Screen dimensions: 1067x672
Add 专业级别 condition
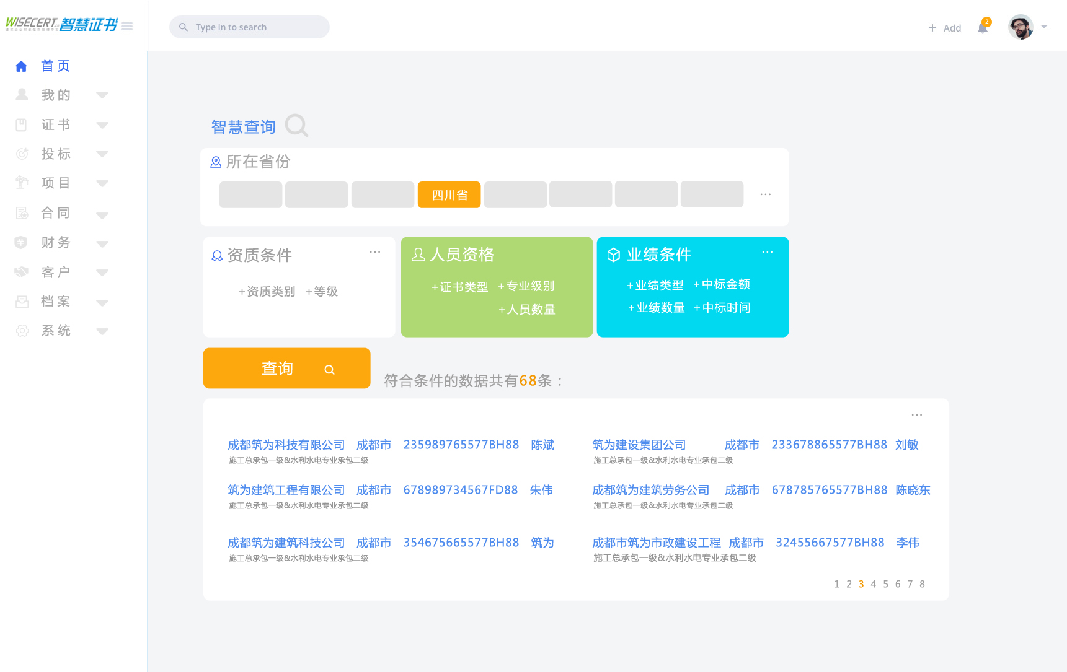(526, 286)
